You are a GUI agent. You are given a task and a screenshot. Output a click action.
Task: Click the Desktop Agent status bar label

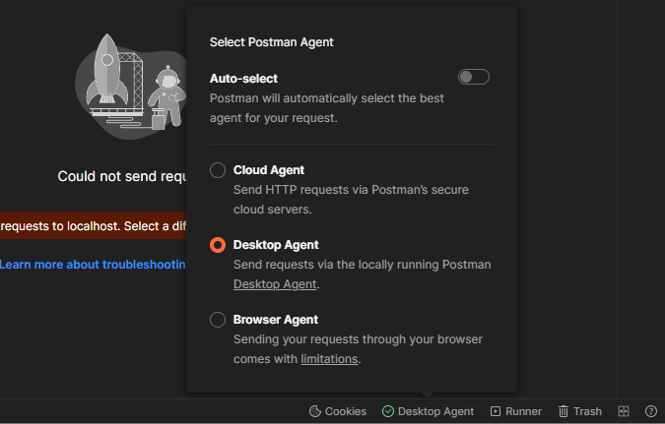[x=435, y=411]
